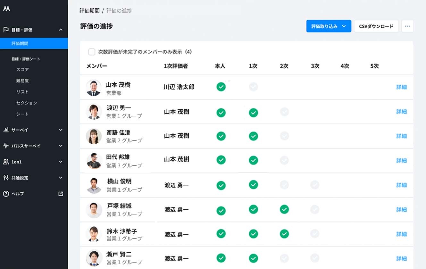Click 斎藤 佳澄's profile photo
Screen dimensions: 426x269
pyautogui.click(x=94, y=136)
